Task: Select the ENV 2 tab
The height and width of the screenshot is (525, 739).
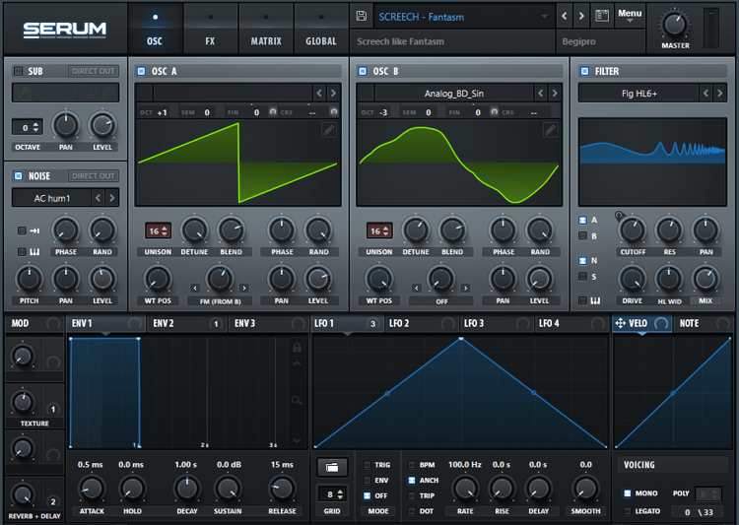Action: [187, 323]
